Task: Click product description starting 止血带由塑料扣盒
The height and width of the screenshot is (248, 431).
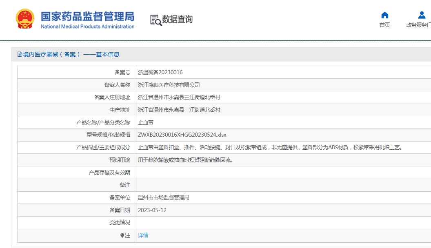Action: [x=271, y=148]
